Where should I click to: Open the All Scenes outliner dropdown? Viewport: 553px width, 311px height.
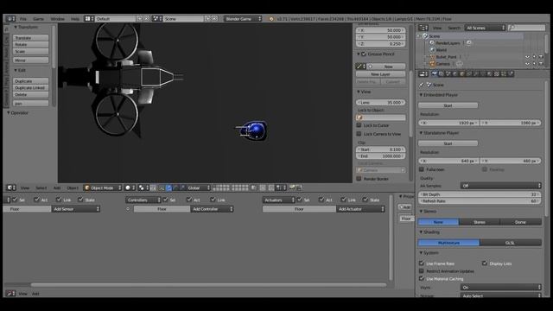pyautogui.click(x=485, y=28)
